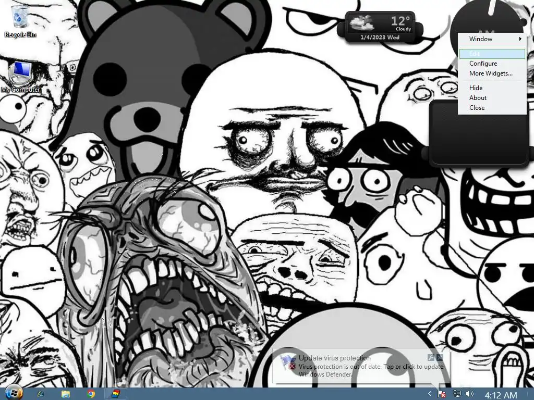534x400 pixels.
Task: Click the 1/4/2023 Wed date on the widget
Action: coord(380,37)
